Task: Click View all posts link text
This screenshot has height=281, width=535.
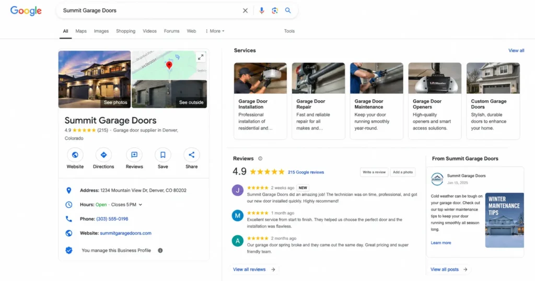Action: tap(445, 270)
